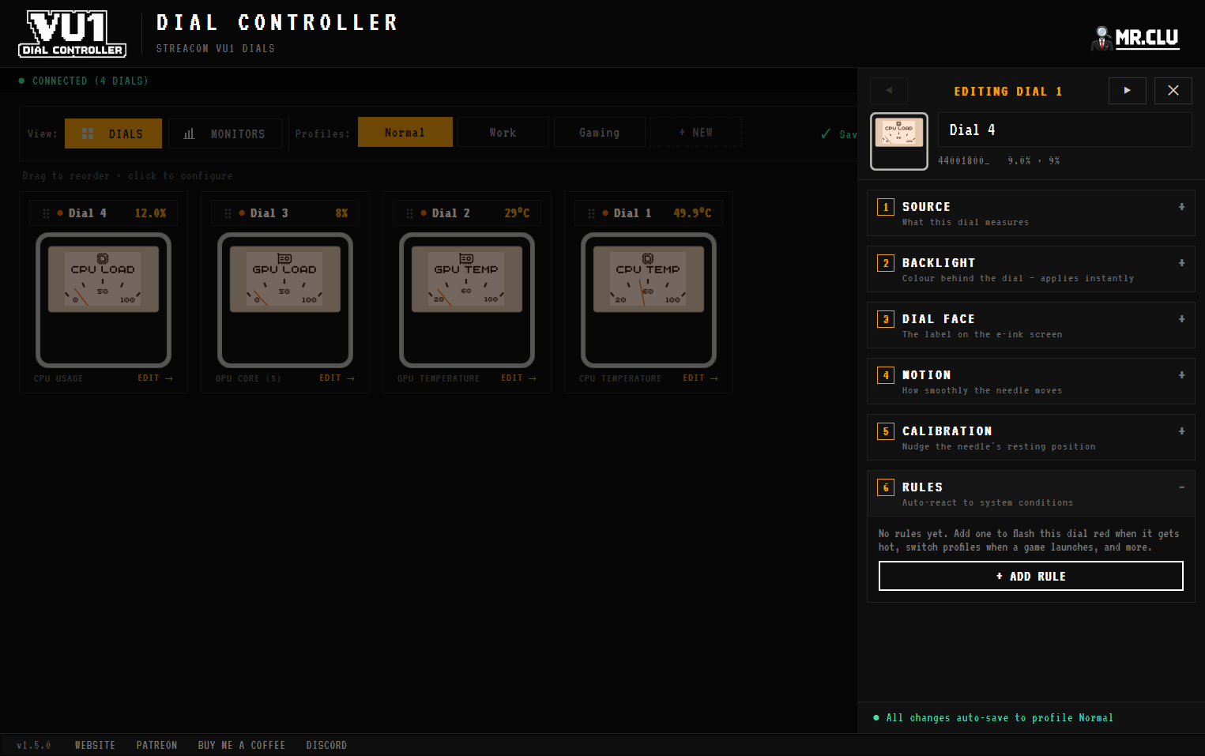1205x756 pixels.
Task: Click the GPU TEMP dial face preview
Action: 467,279
